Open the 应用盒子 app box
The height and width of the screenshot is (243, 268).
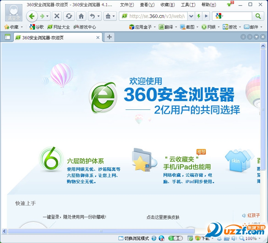point(141,27)
